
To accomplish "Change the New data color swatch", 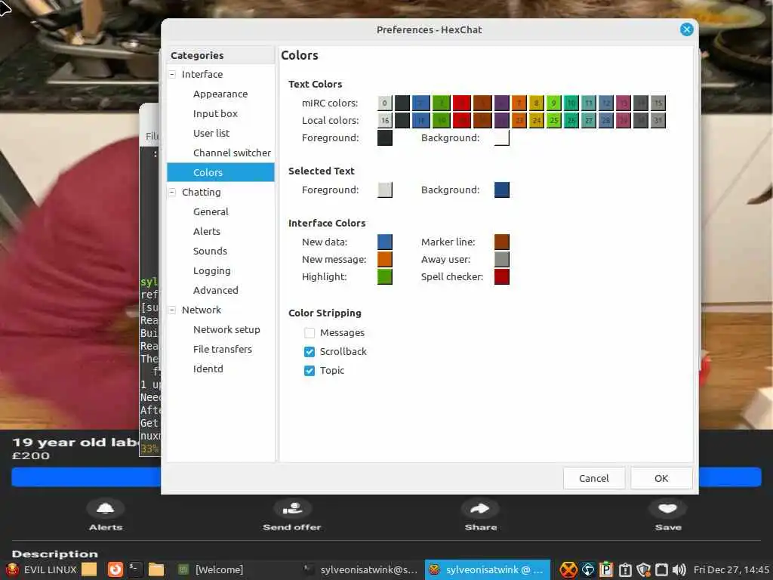I will (x=385, y=242).
